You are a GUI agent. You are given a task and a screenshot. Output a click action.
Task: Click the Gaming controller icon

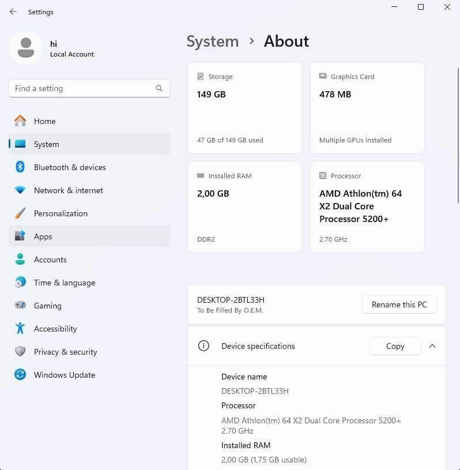[x=20, y=305]
